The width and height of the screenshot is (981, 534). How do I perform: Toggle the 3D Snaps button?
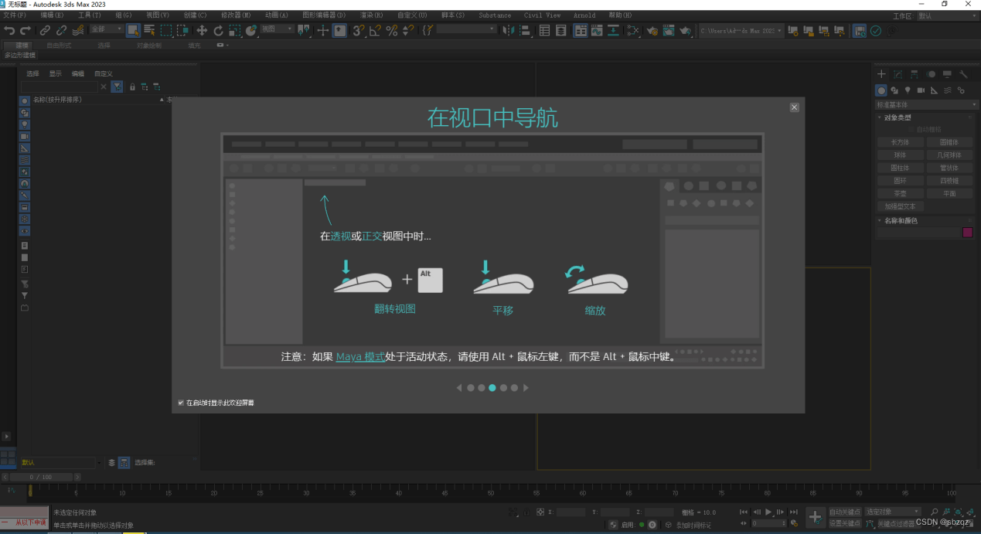coord(359,30)
